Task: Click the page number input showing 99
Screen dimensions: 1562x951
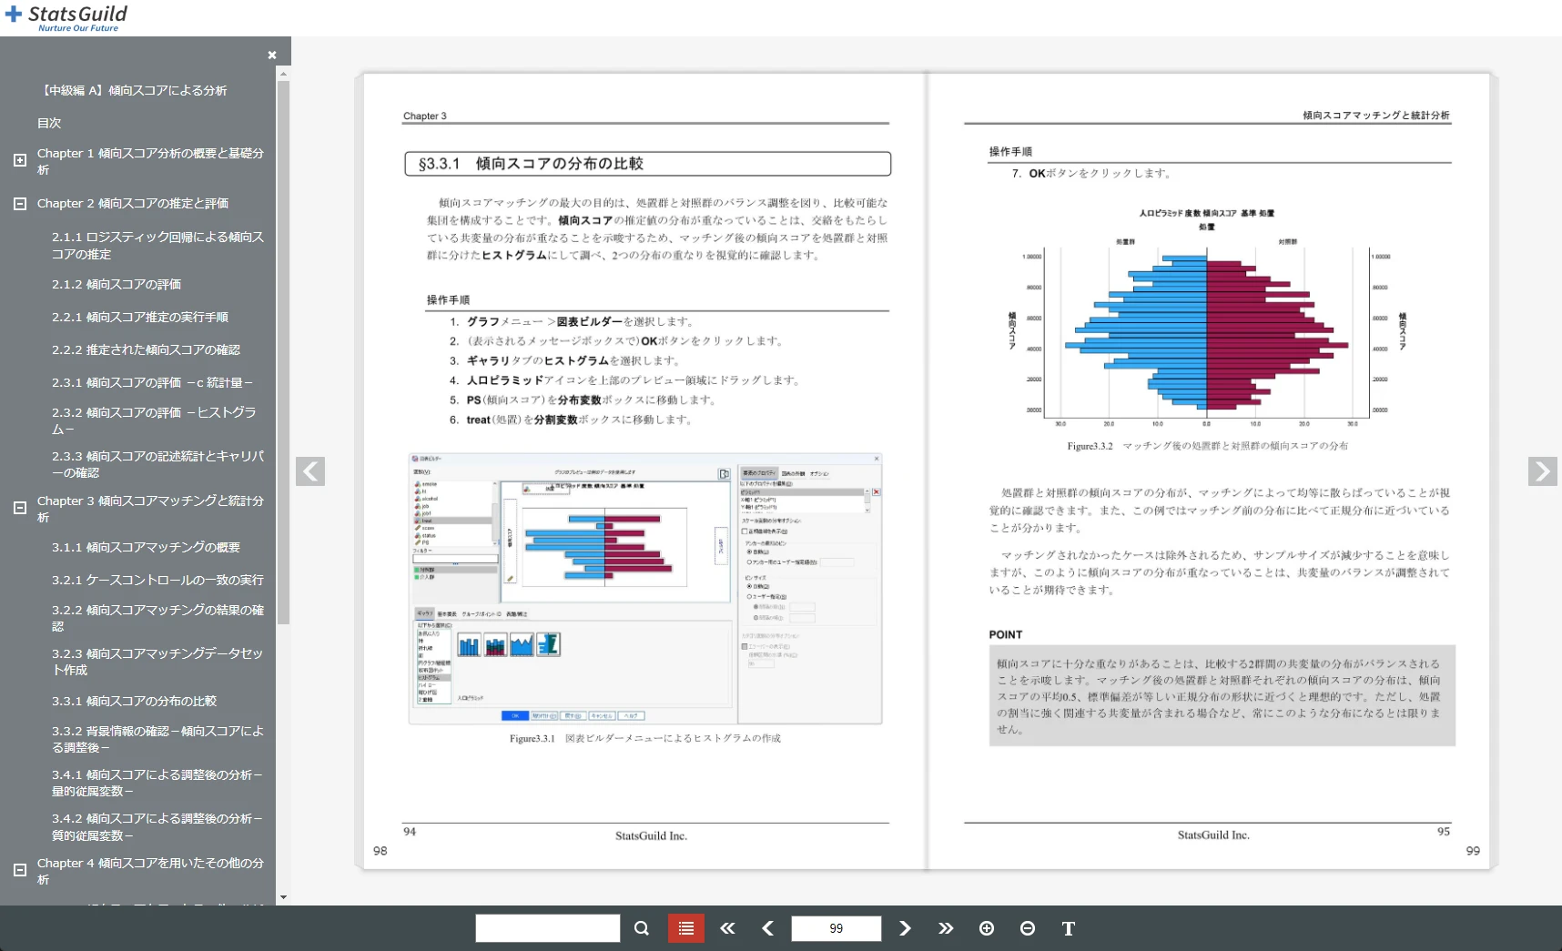Action: tap(835, 928)
